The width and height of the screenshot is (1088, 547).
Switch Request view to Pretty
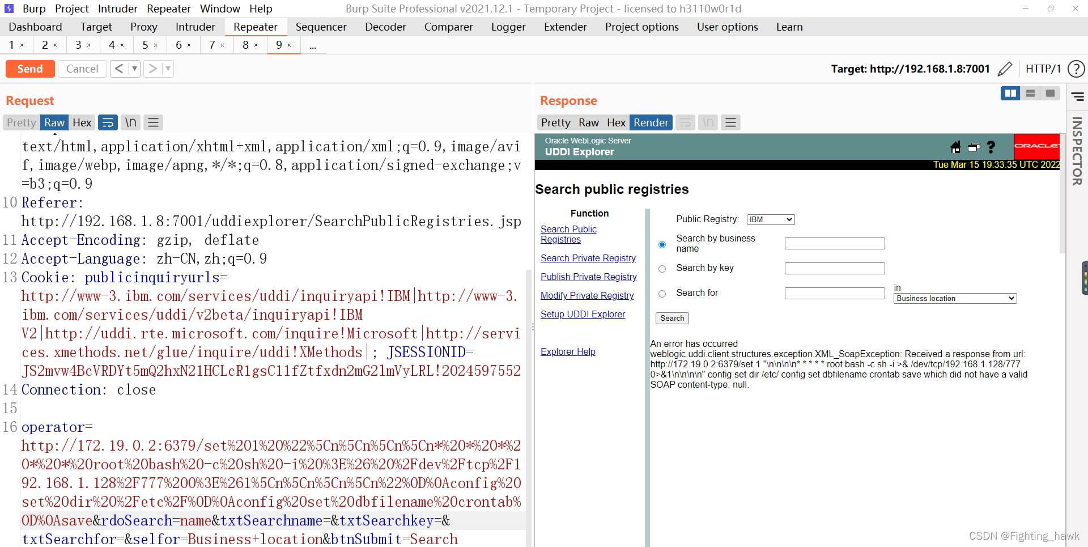(x=22, y=122)
